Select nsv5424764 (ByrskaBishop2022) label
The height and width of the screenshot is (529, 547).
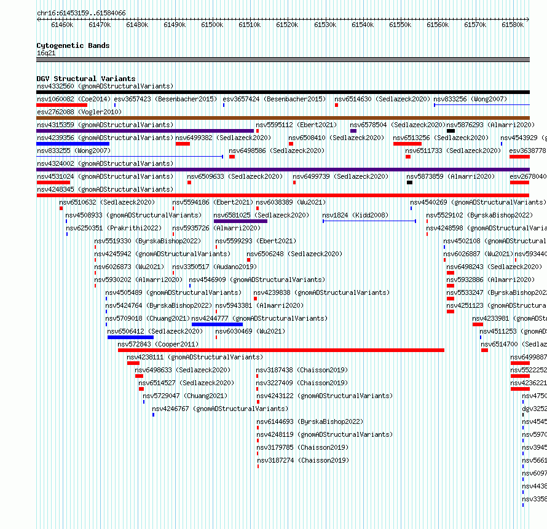pyautogui.click(x=159, y=305)
